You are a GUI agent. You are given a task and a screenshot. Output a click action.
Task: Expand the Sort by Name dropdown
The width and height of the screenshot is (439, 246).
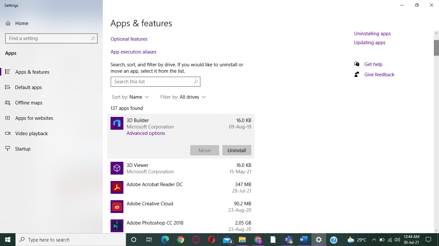pos(130,97)
